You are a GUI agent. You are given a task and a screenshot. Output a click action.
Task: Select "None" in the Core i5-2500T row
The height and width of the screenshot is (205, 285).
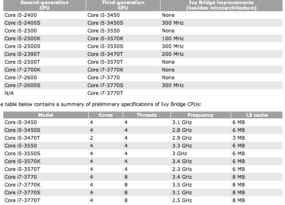click(x=168, y=62)
